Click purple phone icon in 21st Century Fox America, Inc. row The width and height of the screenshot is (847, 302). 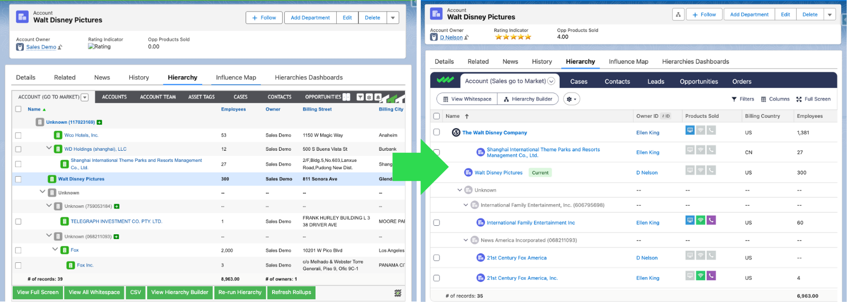coord(711,276)
